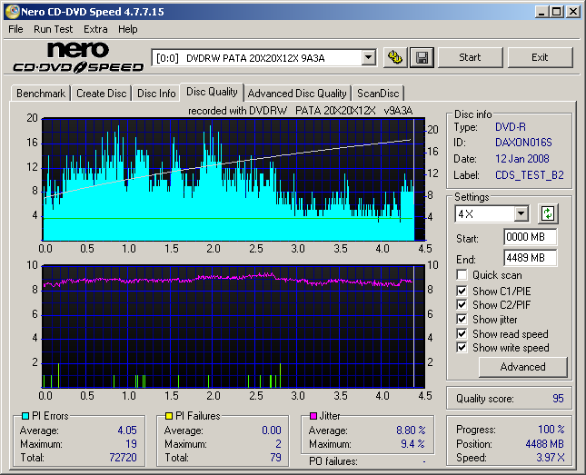Switch to Advanced Disc Quality tab
Viewport: 586px width, 475px height.
297,93
